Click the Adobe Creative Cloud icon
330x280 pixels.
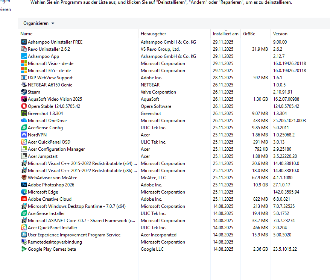pyautogui.click(x=24, y=199)
